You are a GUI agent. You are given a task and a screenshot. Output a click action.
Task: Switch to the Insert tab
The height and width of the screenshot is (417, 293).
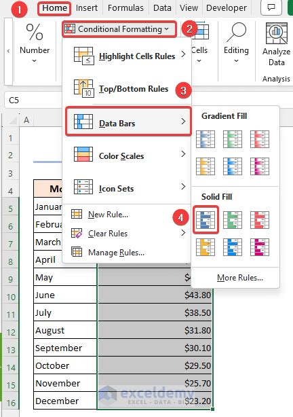pyautogui.click(x=87, y=8)
